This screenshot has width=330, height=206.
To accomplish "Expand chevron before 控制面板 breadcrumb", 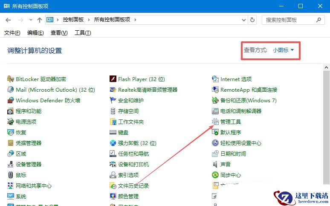I will 58,20.
